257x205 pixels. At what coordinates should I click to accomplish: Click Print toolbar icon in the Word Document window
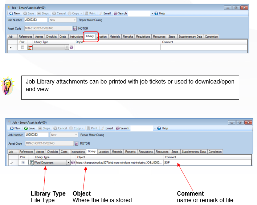coord(88,128)
